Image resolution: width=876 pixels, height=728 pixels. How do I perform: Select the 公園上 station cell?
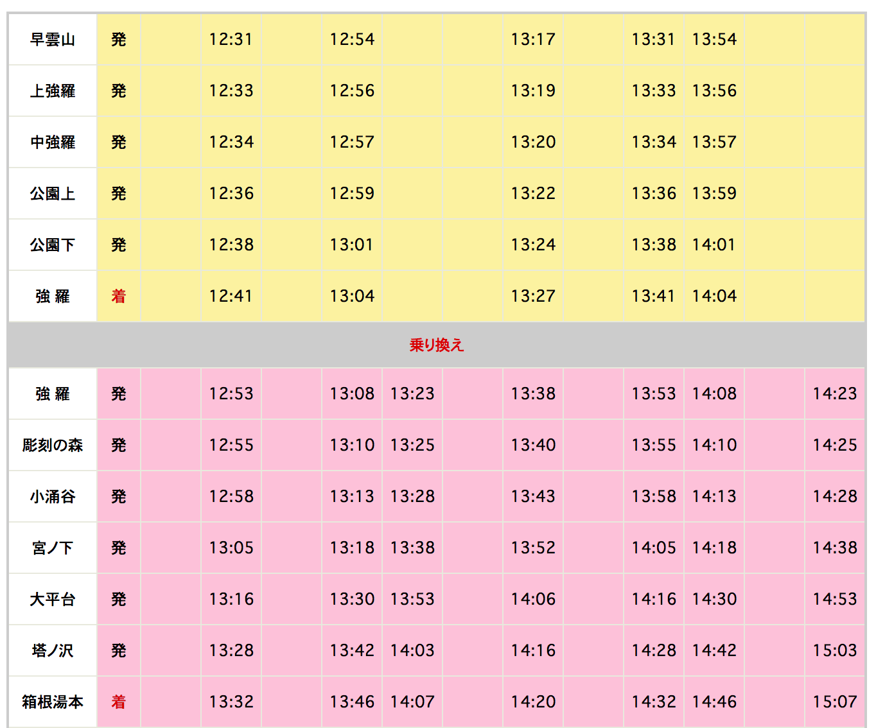coord(53,193)
